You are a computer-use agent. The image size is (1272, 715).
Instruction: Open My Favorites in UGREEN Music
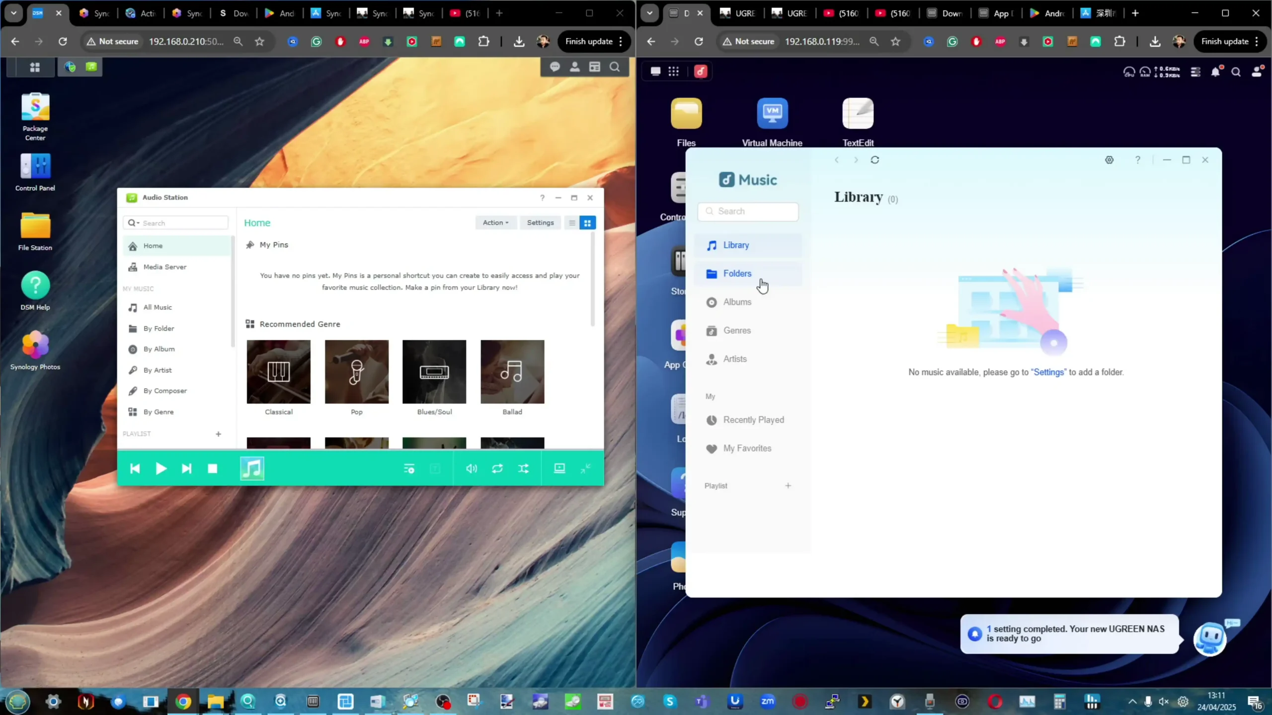(x=748, y=448)
